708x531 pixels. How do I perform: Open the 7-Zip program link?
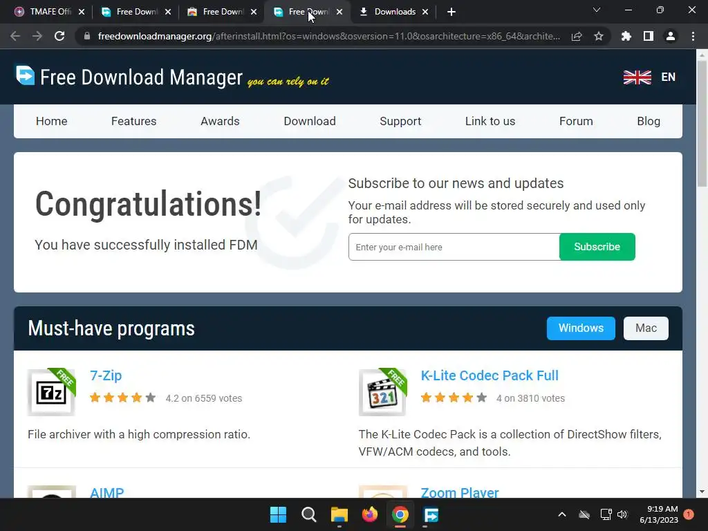[x=106, y=375]
